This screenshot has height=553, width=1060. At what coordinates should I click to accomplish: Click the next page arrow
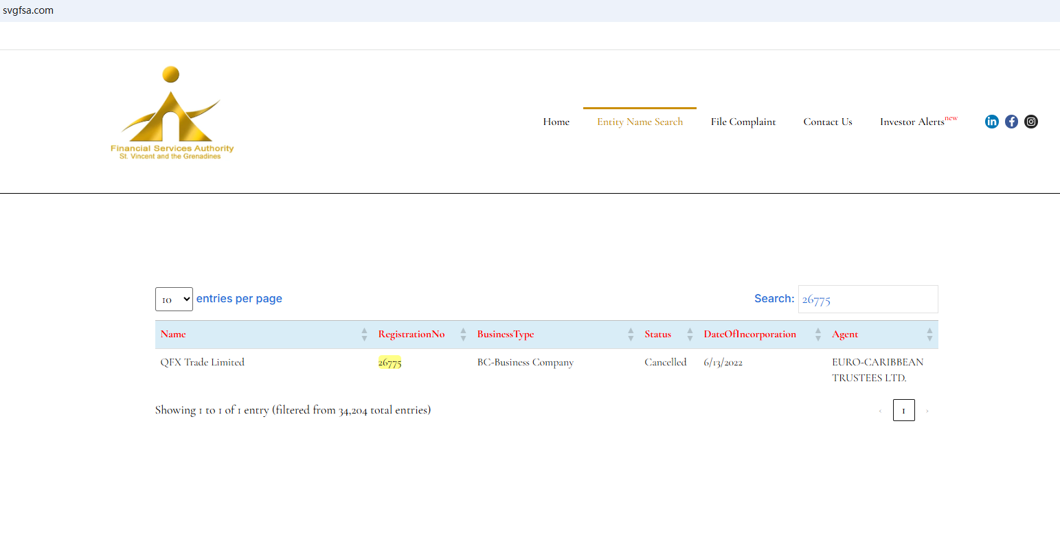pos(927,411)
